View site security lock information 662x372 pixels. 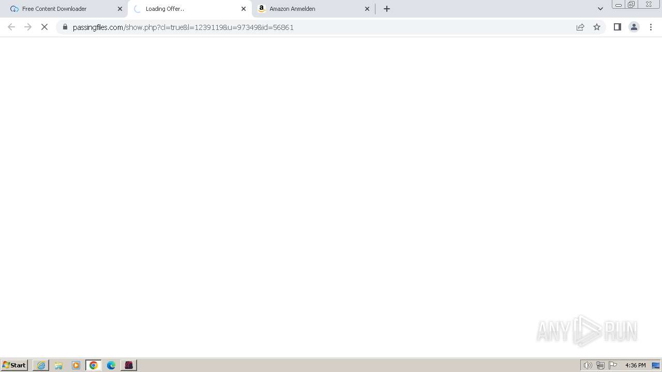pyautogui.click(x=65, y=27)
